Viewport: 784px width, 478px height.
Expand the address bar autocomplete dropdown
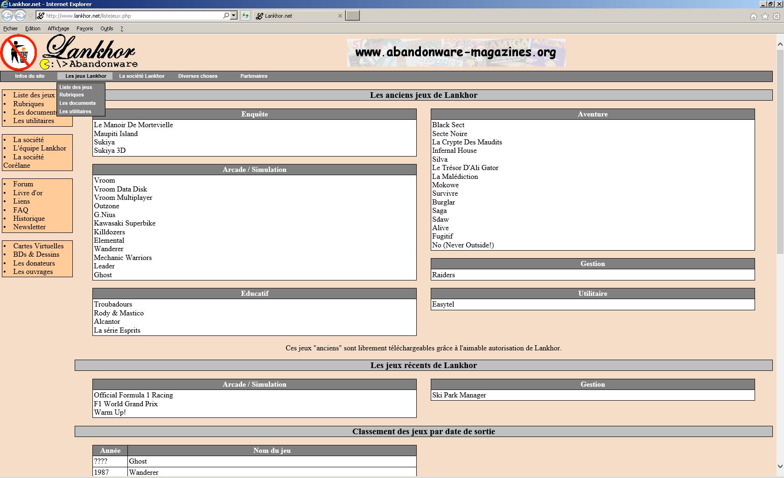(x=234, y=15)
